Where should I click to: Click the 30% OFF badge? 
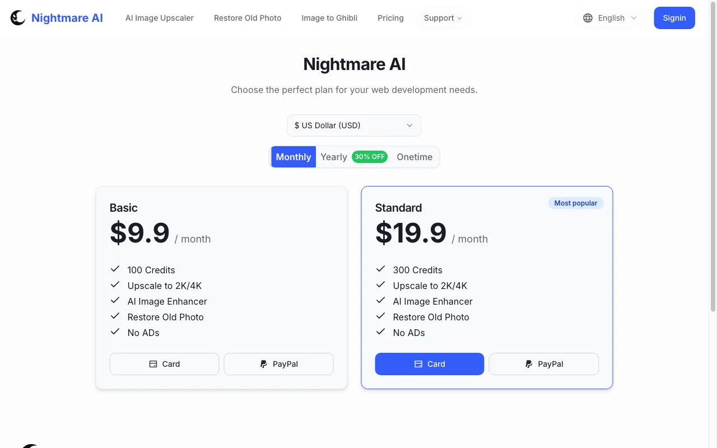tap(370, 157)
